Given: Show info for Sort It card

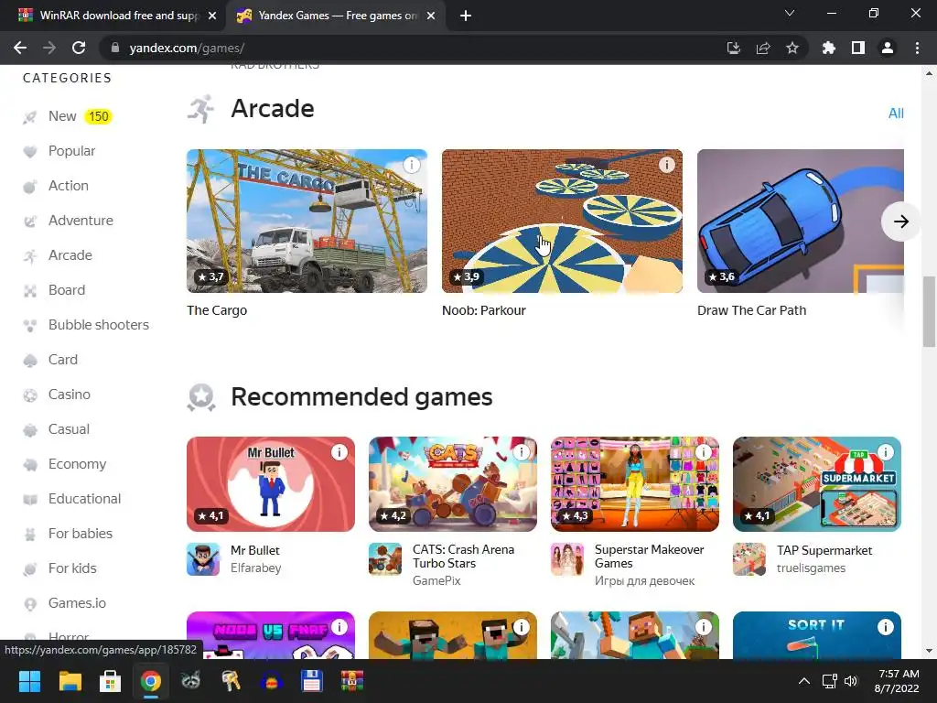Looking at the screenshot, I should [x=886, y=626].
